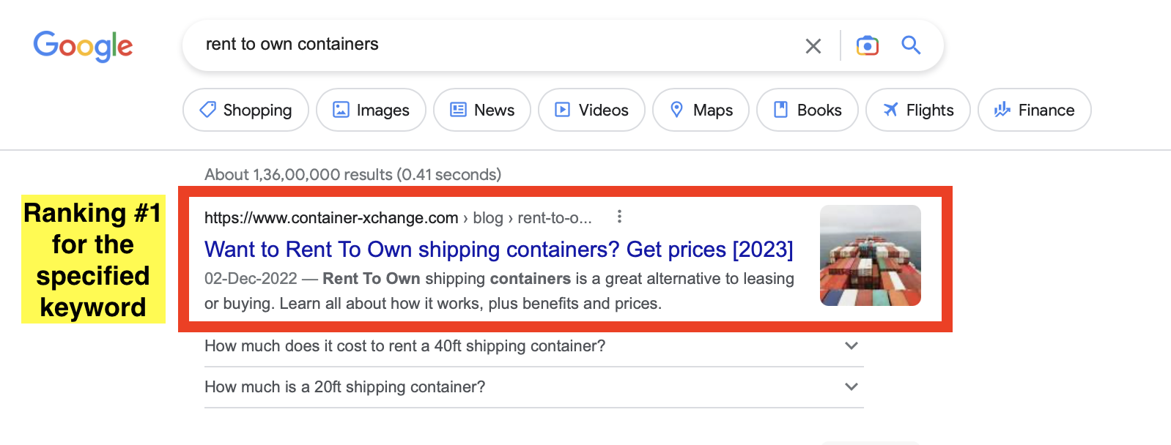Open the Books filter
The image size is (1171, 445).
coord(807,110)
